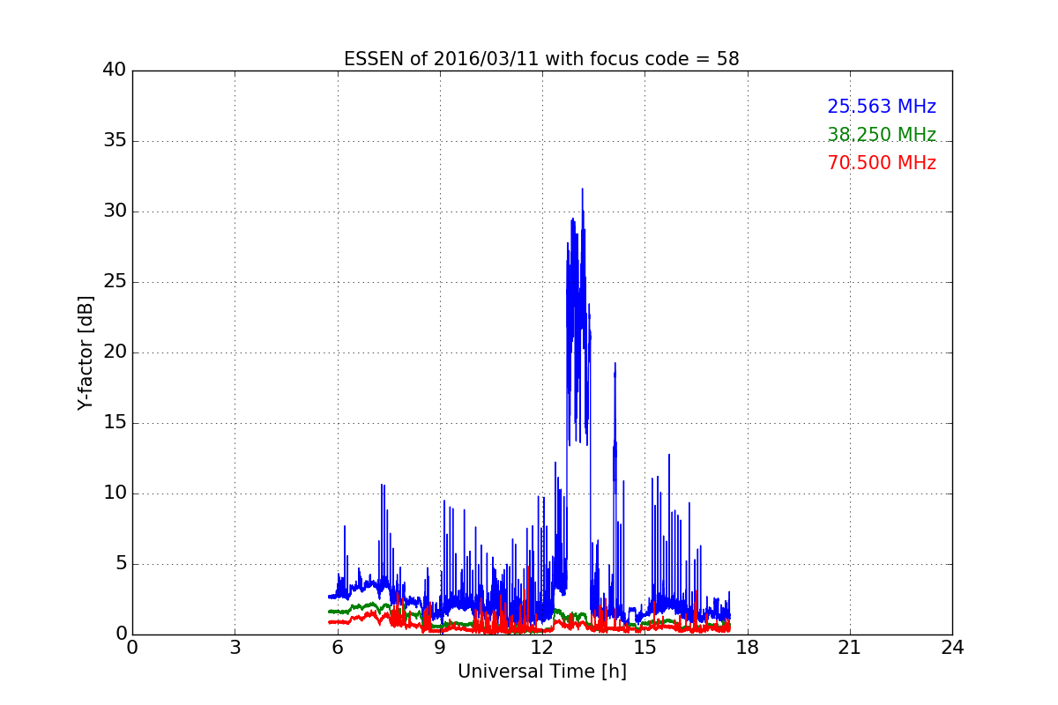Screen dimensions: 1058x705
Task: Click y-axis tick label 5
Action: tap(120, 564)
